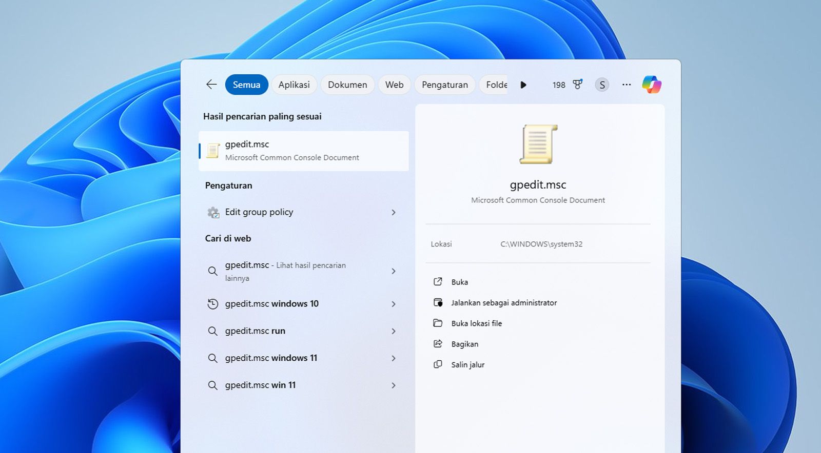Click the search icon beside 'Lihat hasil pencarian lainnya'
This screenshot has width=821, height=453.
(212, 271)
